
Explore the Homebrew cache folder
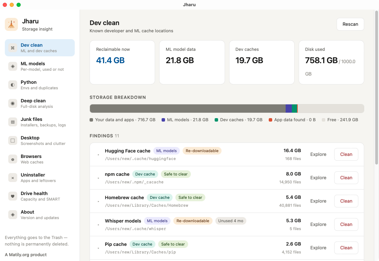(x=318, y=201)
